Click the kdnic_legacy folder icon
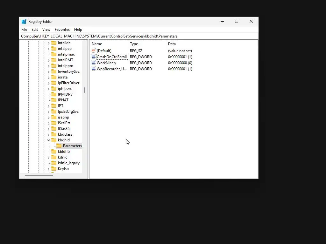326x244 pixels. (x=54, y=163)
